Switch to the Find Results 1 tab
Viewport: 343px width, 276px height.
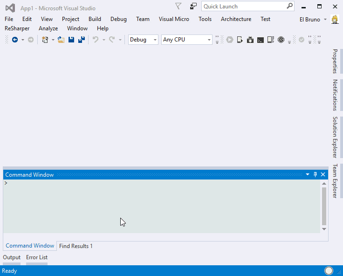(76, 246)
